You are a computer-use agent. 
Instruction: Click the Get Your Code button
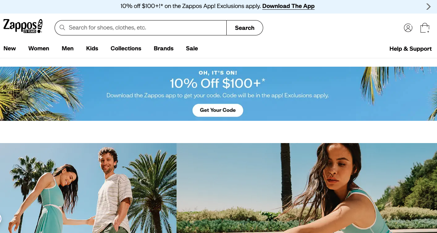point(218,110)
